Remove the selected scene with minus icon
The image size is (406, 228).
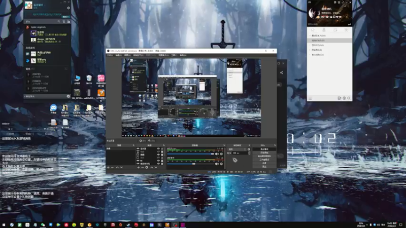(x=112, y=168)
